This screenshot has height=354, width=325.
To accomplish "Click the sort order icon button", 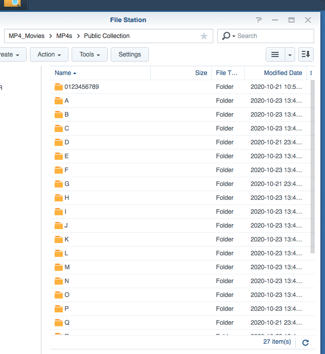I will pyautogui.click(x=306, y=54).
